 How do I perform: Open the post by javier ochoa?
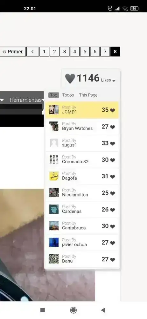(82, 242)
